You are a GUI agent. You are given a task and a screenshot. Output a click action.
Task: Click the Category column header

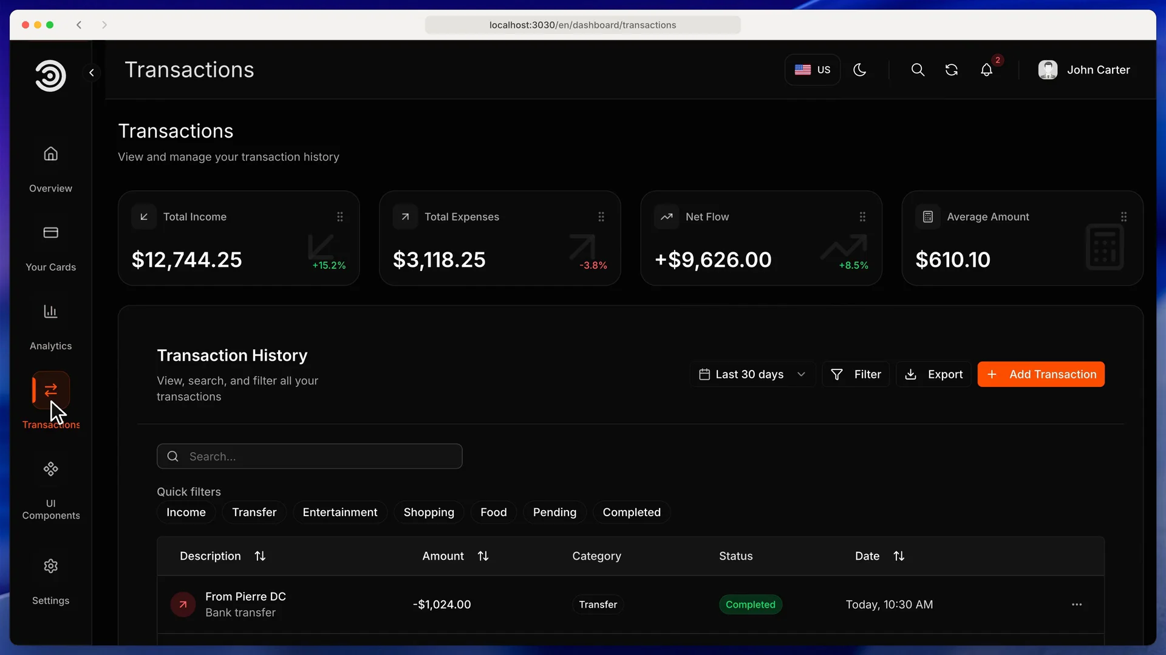596,556
